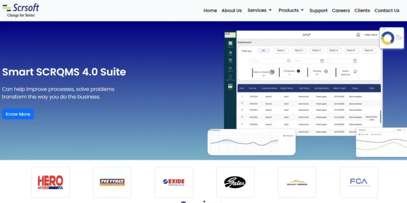Screen dimensions: 407x203
Task: Click the Gates client logo
Action: point(235,182)
